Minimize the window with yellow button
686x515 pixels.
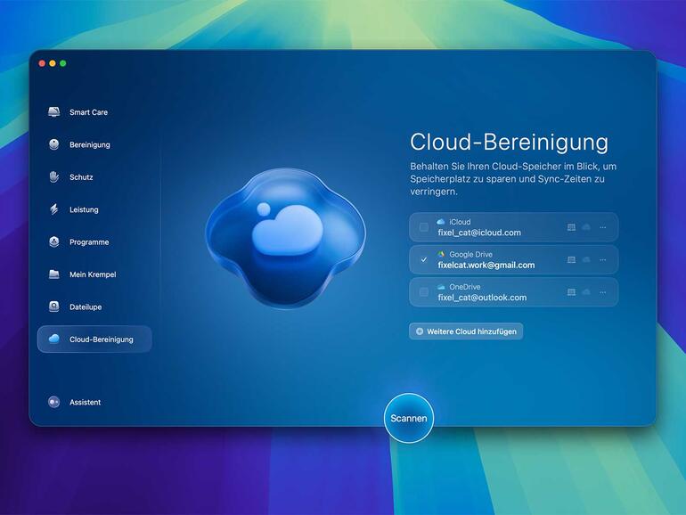click(x=53, y=63)
